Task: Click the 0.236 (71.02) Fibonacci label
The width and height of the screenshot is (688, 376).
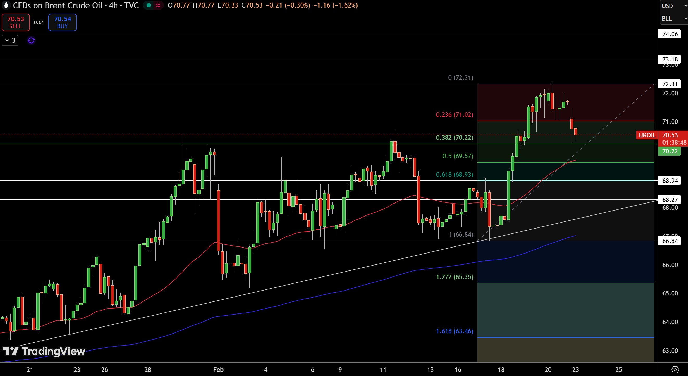Action: [x=455, y=115]
